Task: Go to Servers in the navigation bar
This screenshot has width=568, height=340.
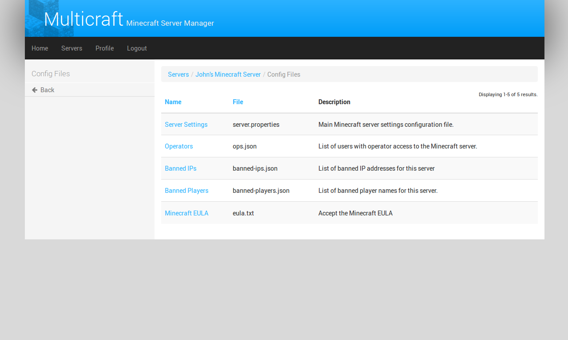Action: pos(71,48)
